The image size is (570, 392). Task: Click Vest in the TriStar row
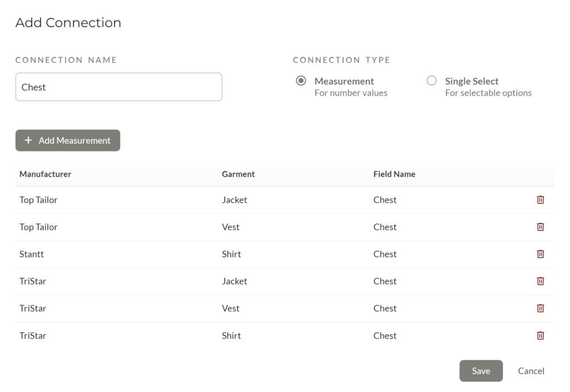(x=230, y=309)
